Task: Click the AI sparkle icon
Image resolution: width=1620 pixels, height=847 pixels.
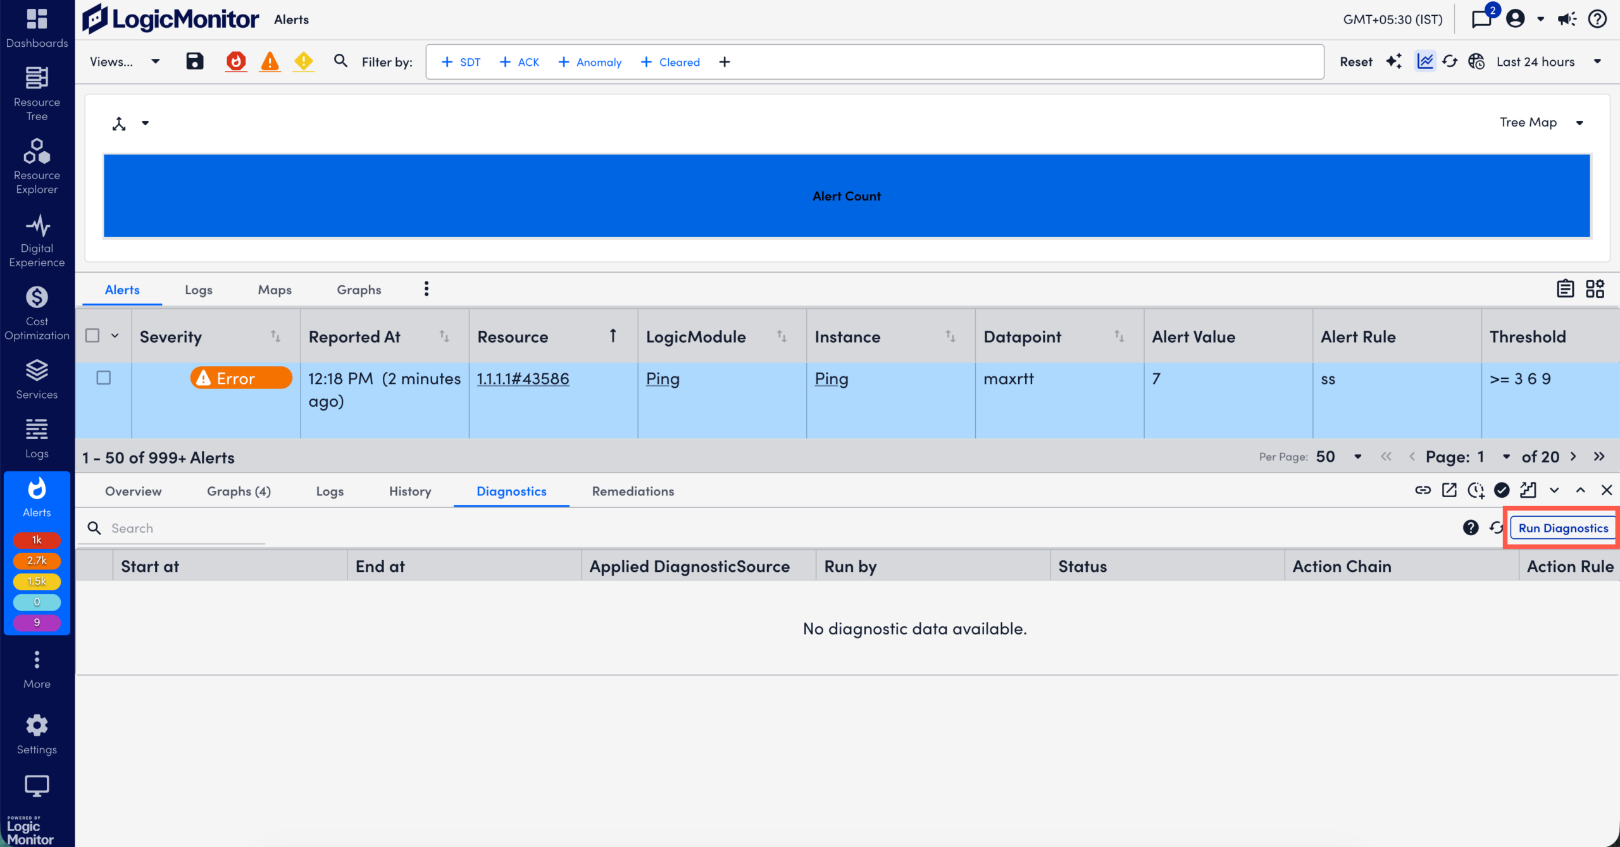Action: (x=1393, y=61)
